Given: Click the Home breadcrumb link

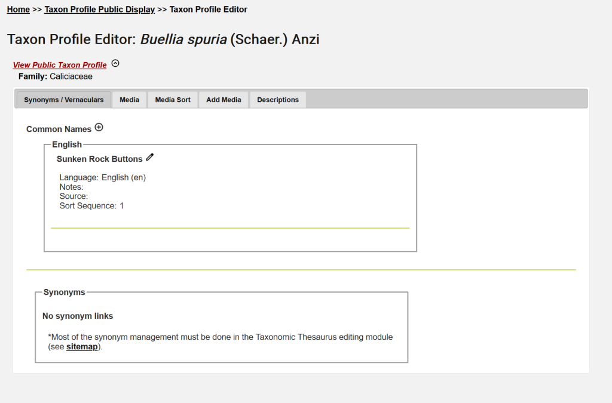Looking at the screenshot, I should tap(19, 10).
